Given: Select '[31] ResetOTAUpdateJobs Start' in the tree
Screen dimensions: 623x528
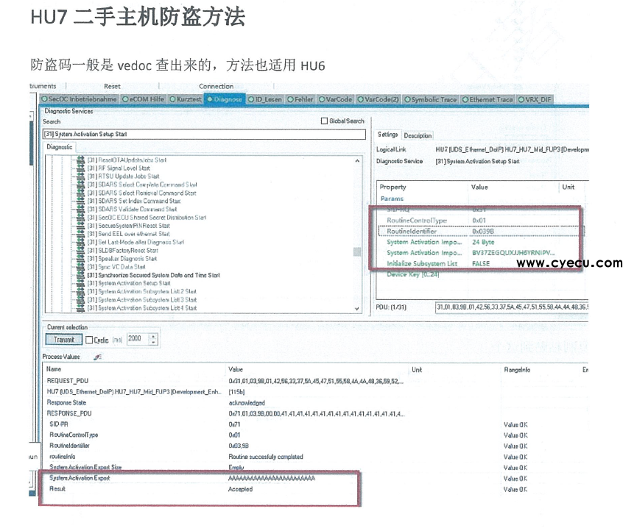Looking at the screenshot, I should tap(127, 160).
